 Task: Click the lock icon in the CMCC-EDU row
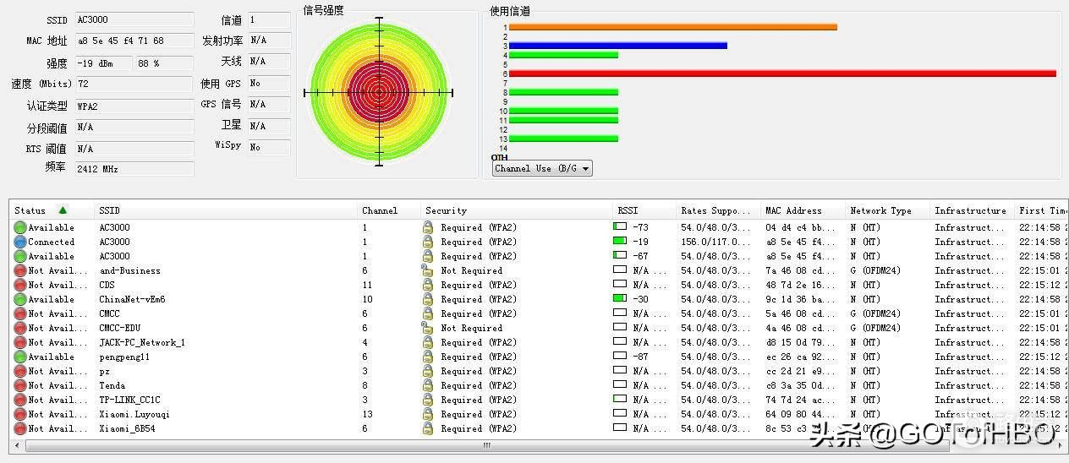(428, 328)
